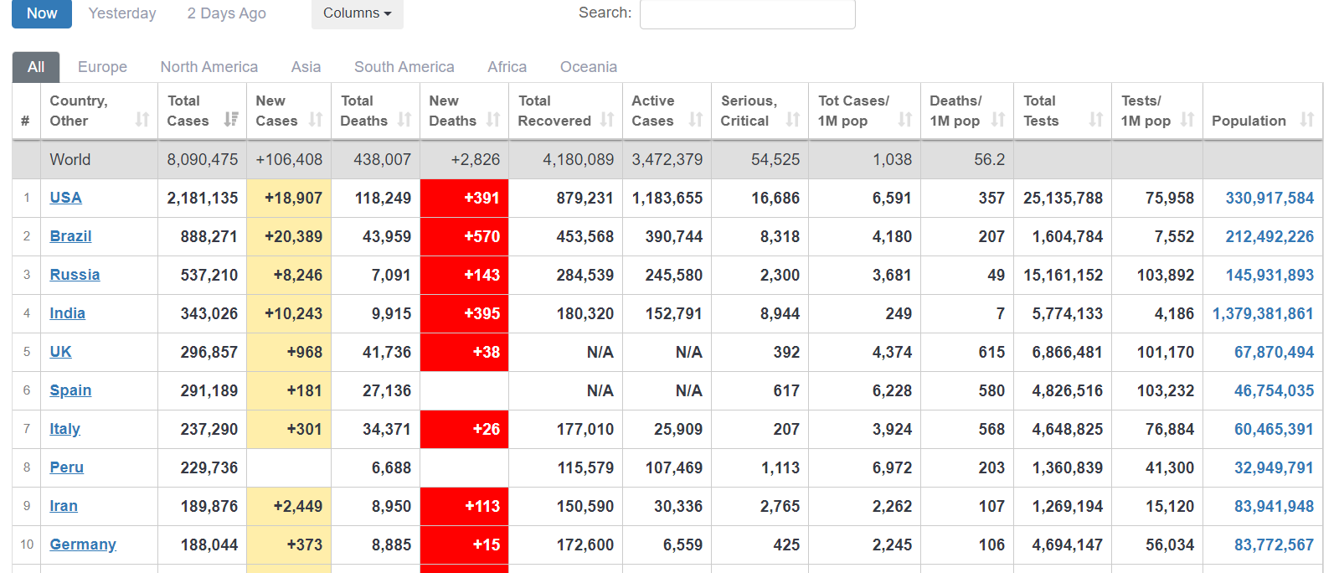Viewport: 1339px width, 573px height.
Task: Open Germany population link 83,772,567
Action: [1274, 545]
